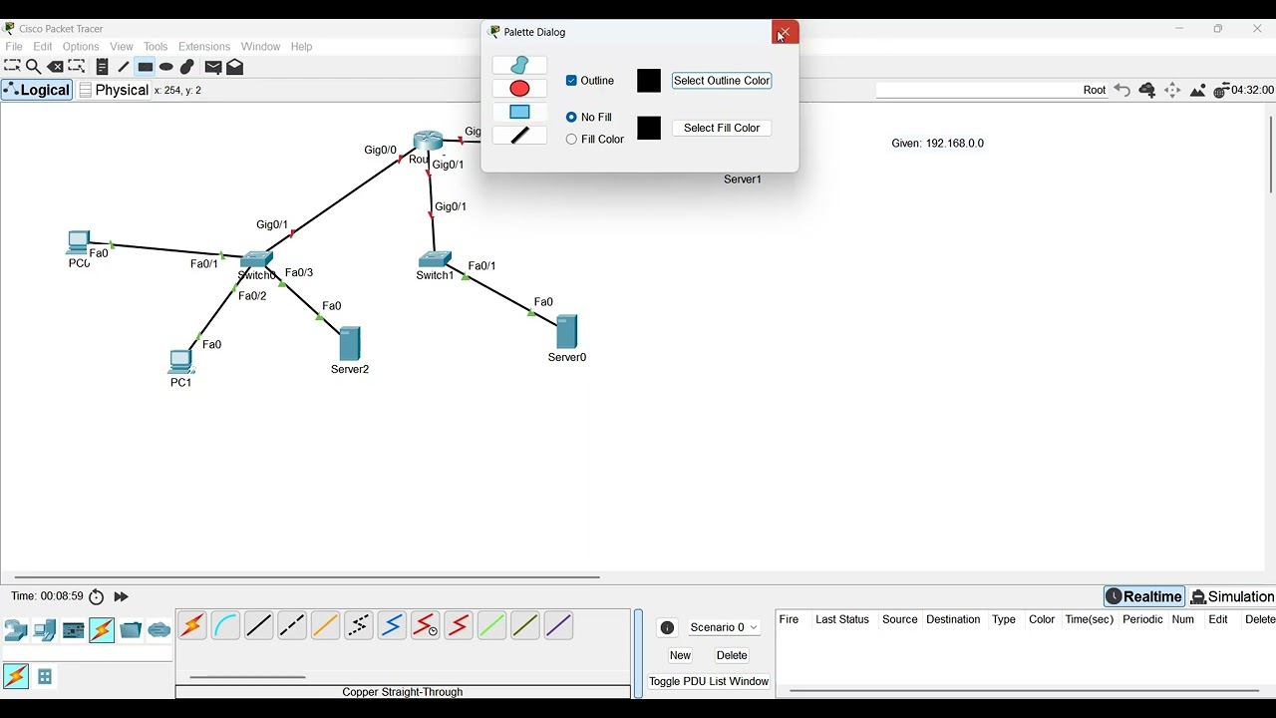Screen dimensions: 1276x718
Task: Select the Resize Shape tool
Action: (x=77, y=67)
